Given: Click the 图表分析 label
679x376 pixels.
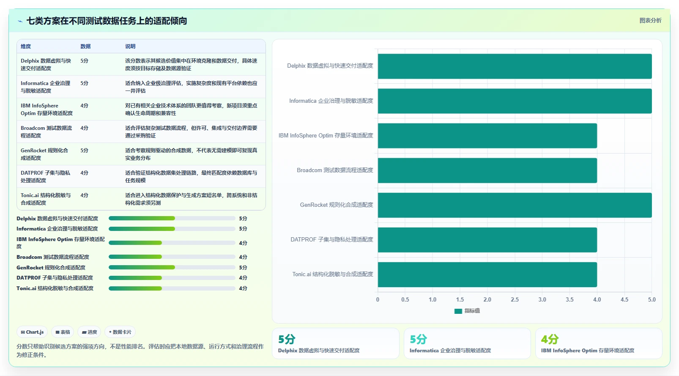Looking at the screenshot, I should coord(650,20).
